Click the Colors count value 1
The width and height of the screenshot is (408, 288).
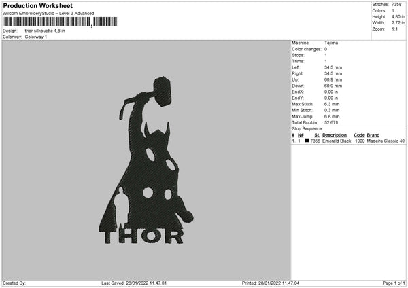pyautogui.click(x=393, y=11)
